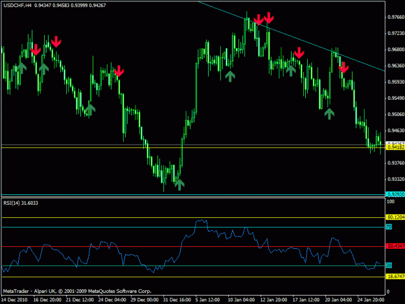Click the RSI scale 100 label

[391, 202]
